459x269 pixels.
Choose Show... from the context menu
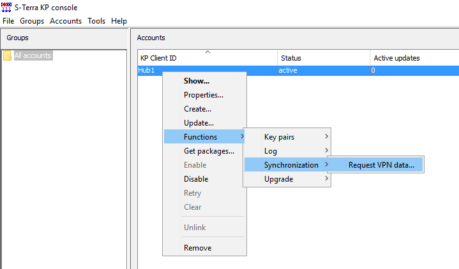(x=197, y=81)
